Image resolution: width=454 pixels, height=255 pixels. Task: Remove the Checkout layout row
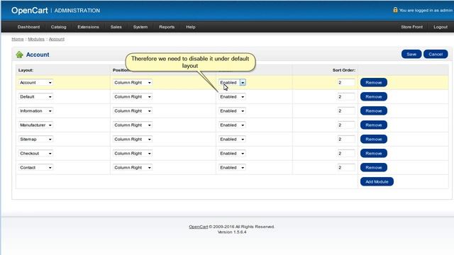[374, 153]
